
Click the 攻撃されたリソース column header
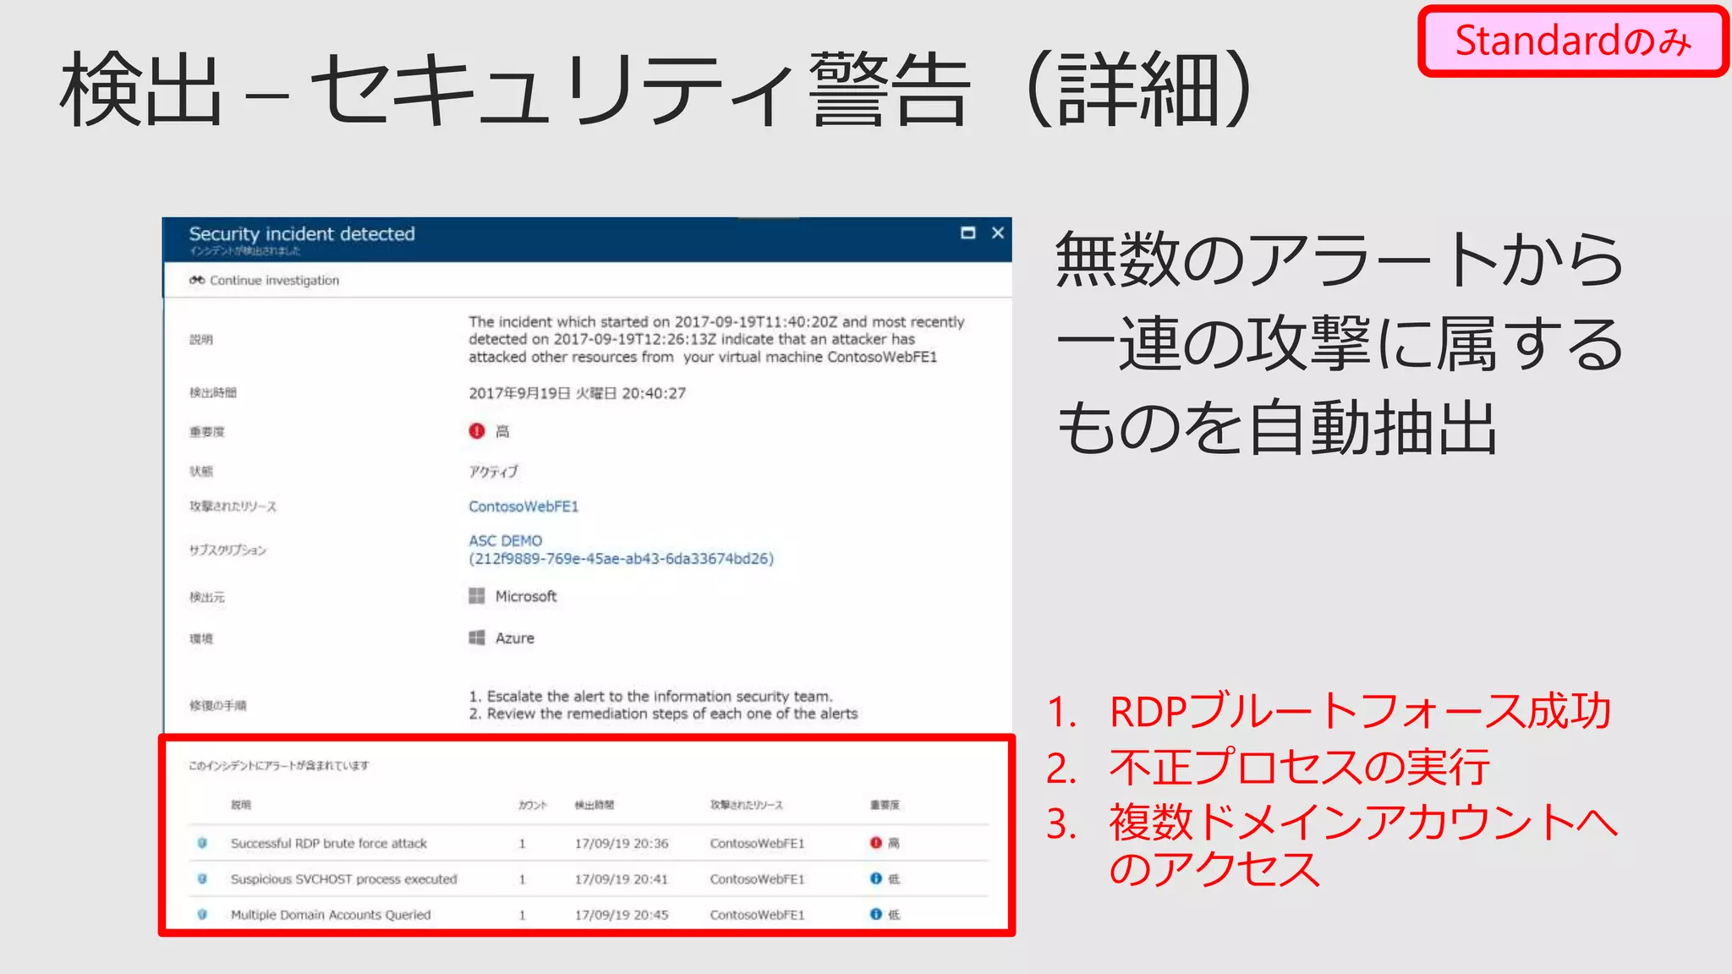pyautogui.click(x=747, y=805)
